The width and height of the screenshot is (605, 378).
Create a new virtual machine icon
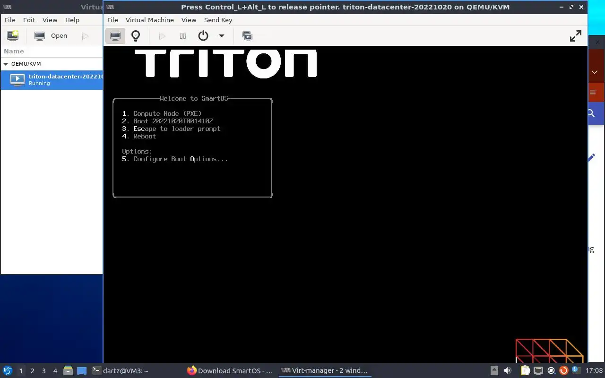pyautogui.click(x=13, y=36)
